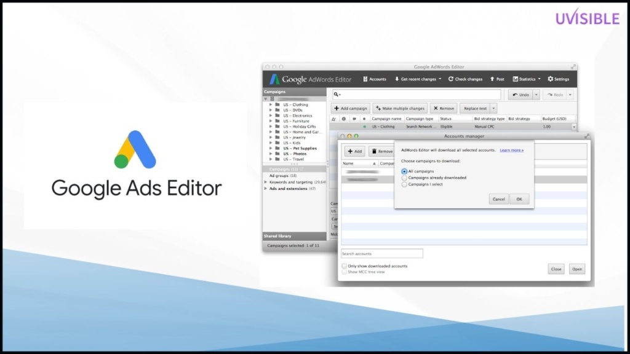Confirm the download dialog with OK
Image resolution: width=630 pixels, height=354 pixels.
519,199
